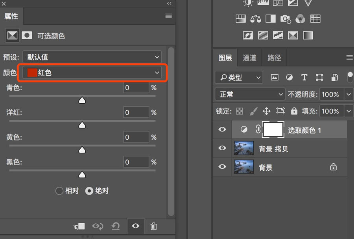This screenshot has width=354, height=239.
Task: Switch to the 通道 tab
Action: [249, 58]
